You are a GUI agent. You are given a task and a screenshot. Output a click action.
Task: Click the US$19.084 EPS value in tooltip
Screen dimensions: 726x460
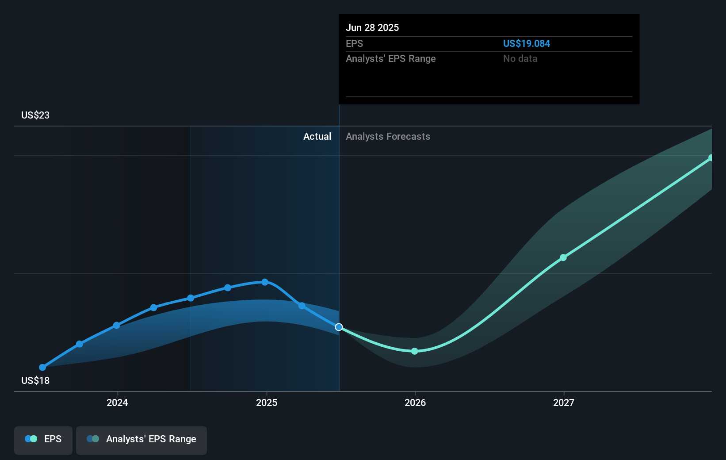527,44
